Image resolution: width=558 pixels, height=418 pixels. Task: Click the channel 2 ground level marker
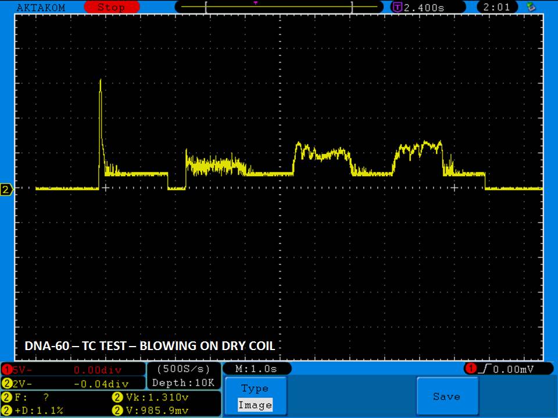pos(6,190)
